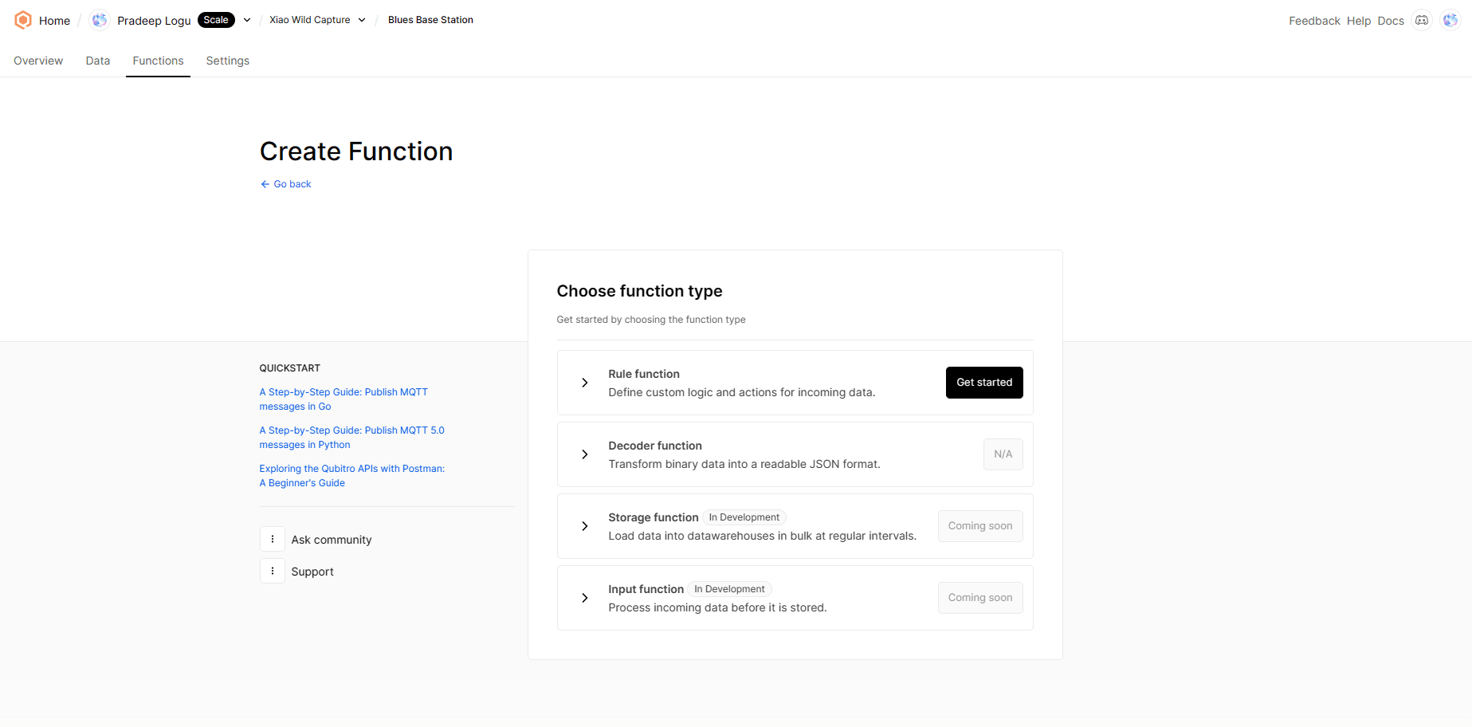This screenshot has height=727, width=1472.
Task: Click the three-dot icon beside Ask community
Action: (x=273, y=539)
